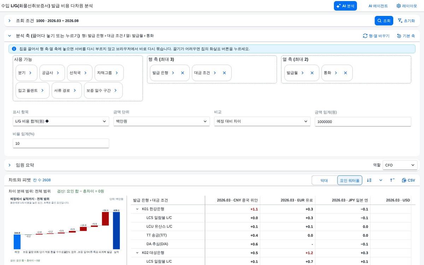Remove the 발급 은행 chip from row axis
The height and width of the screenshot is (265, 424).
pos(183,73)
